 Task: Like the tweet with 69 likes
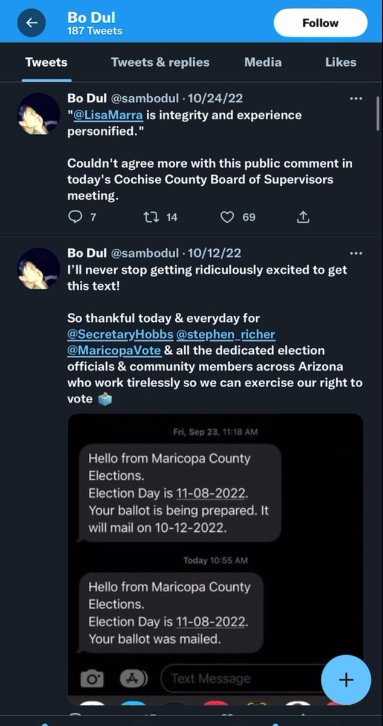(227, 217)
